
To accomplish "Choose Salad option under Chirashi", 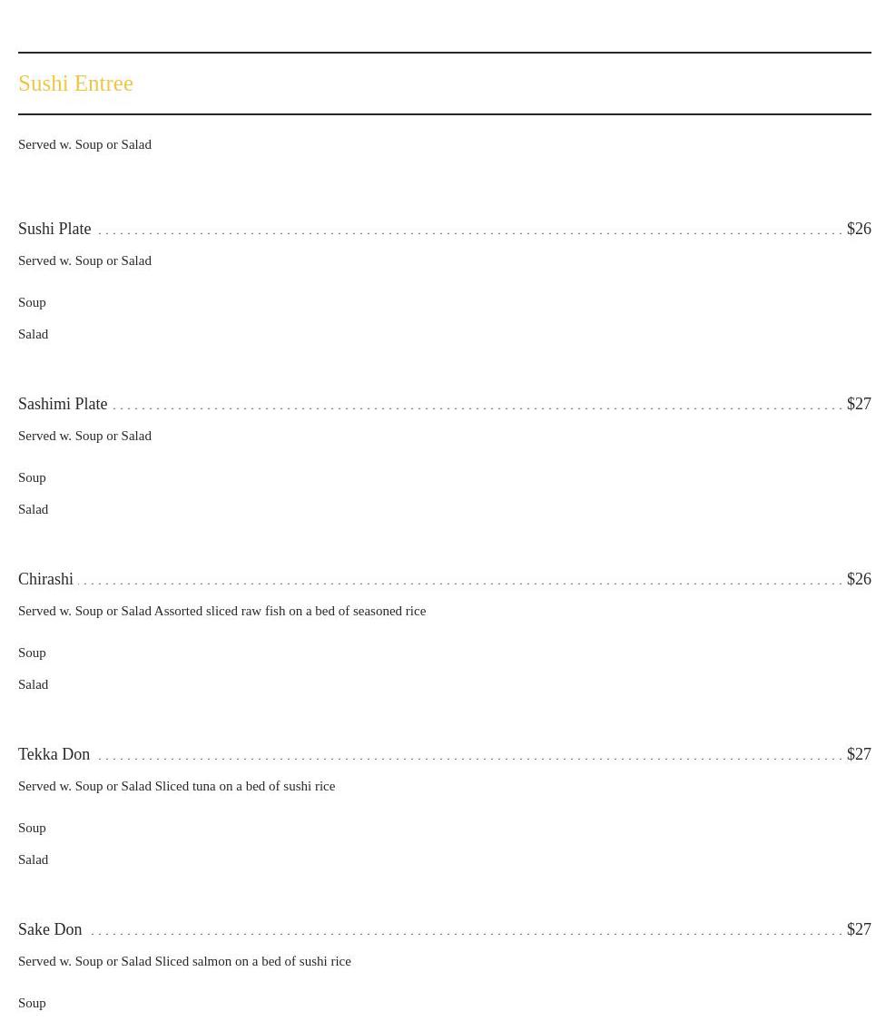I will [33, 684].
